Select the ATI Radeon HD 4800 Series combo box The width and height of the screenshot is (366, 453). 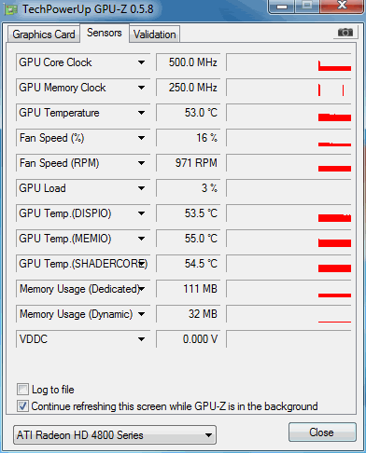click(x=115, y=435)
